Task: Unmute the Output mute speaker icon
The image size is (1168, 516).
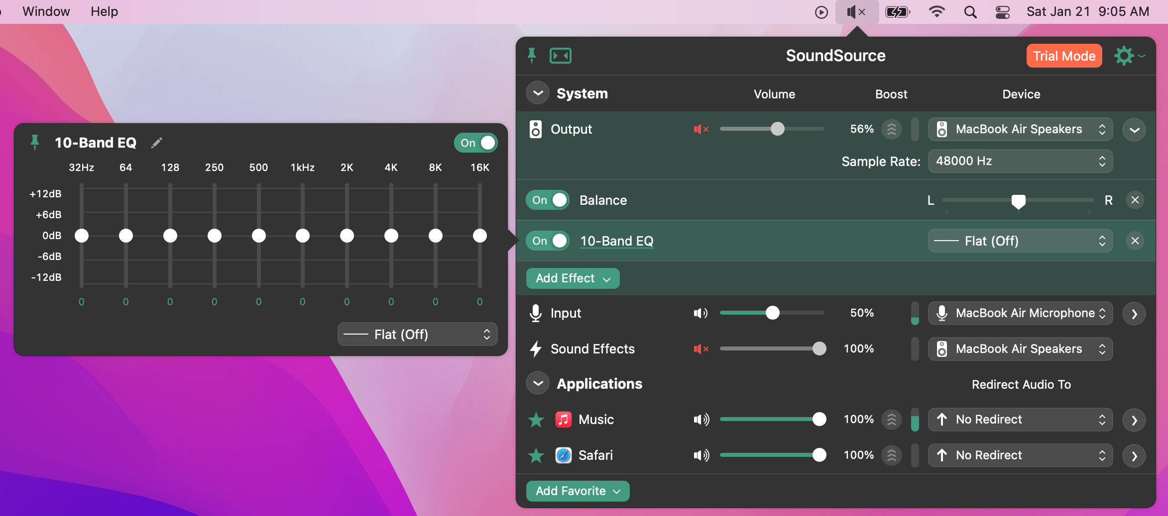Action: pos(701,129)
